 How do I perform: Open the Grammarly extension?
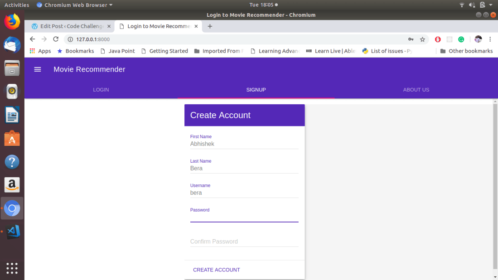point(461,39)
